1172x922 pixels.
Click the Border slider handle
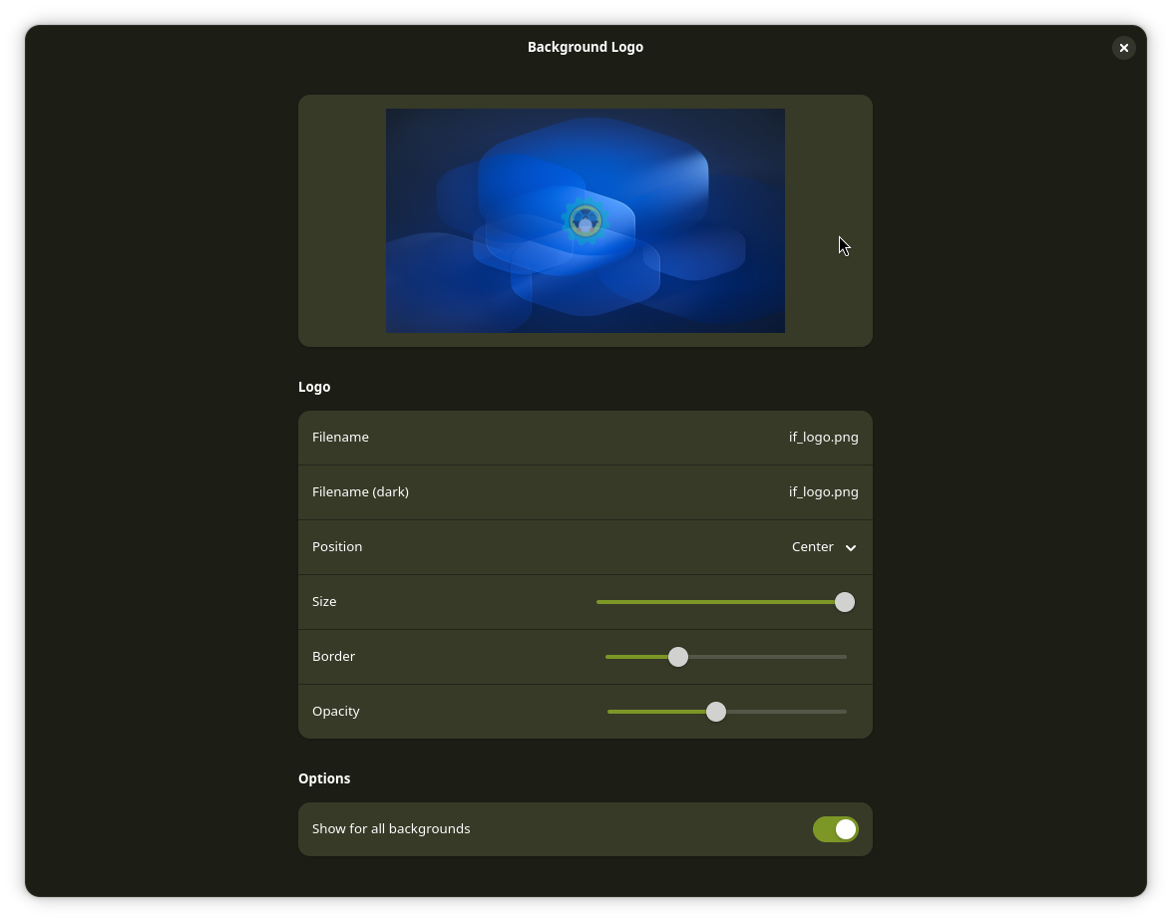point(678,657)
